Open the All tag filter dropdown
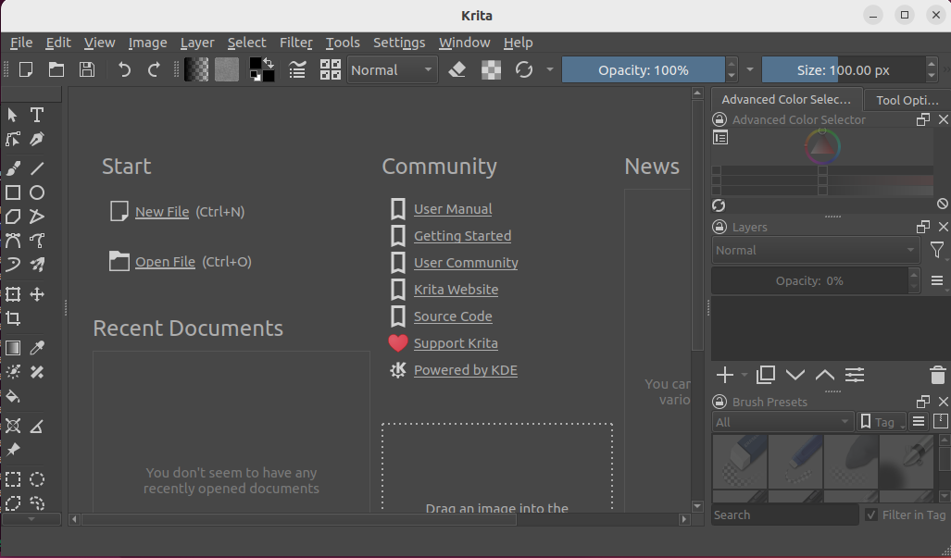 (782, 422)
